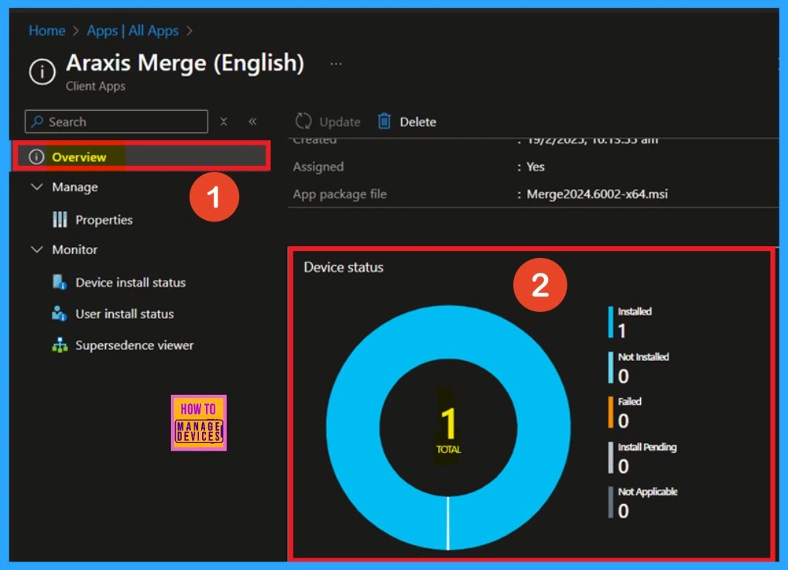Click the Araxis Merge (English) title
The width and height of the screenshot is (788, 570).
click(185, 64)
